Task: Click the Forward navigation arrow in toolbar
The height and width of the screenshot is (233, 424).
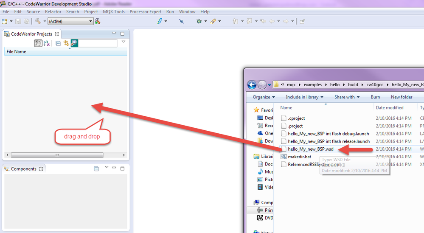Action: tap(286, 21)
